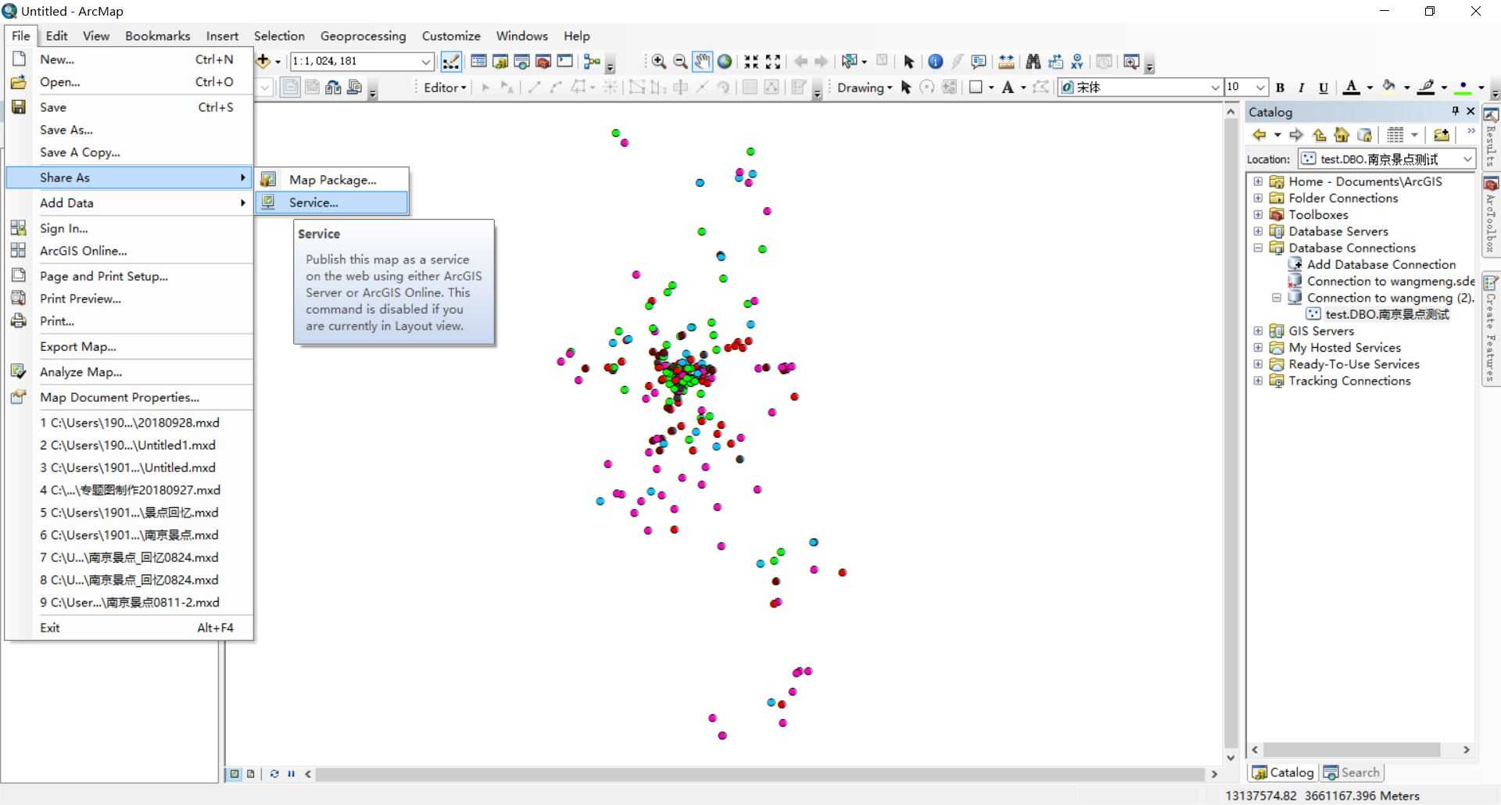Click the Add Data plus icon
This screenshot has height=805, width=1501.
264,62
